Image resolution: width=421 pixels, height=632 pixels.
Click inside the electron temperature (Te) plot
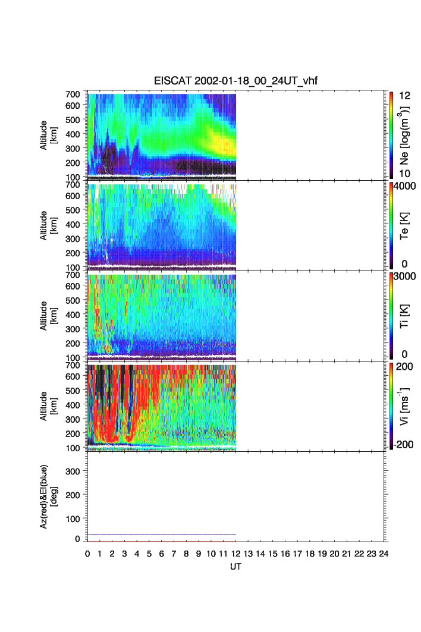coord(162,225)
